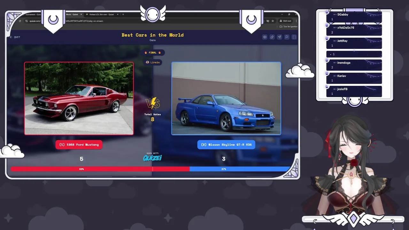Open a new browser tab with plus

click(123, 14)
